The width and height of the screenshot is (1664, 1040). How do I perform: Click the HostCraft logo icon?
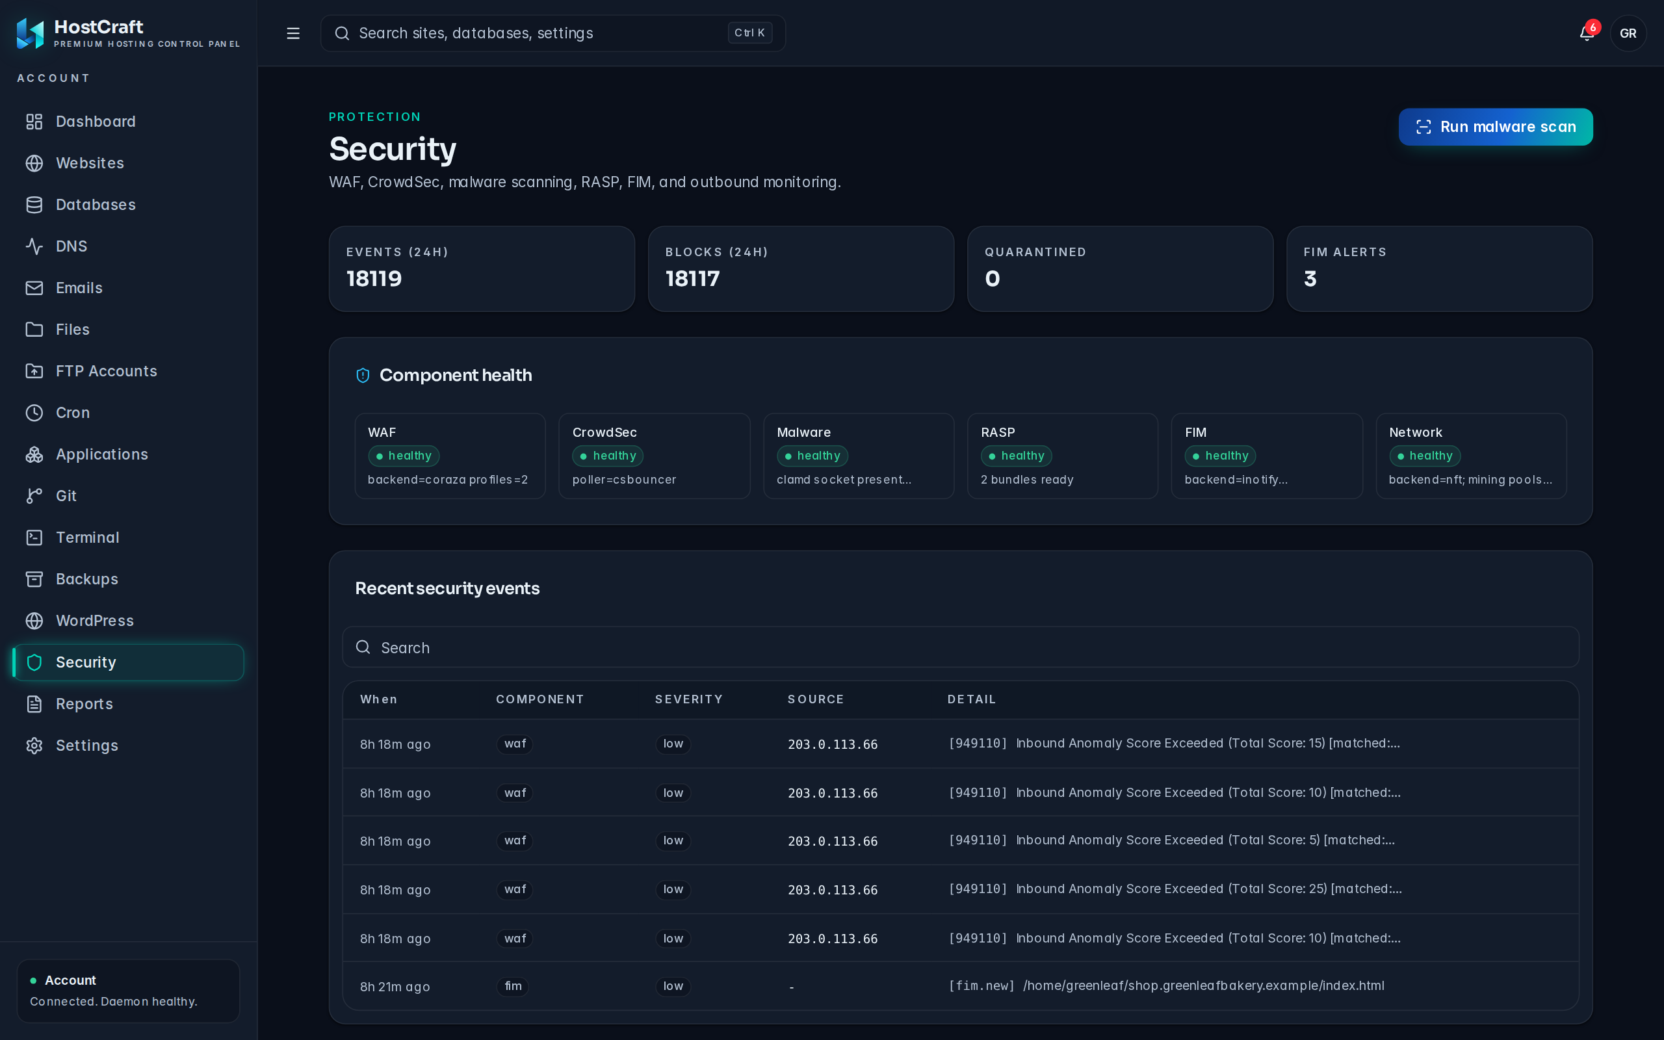(31, 33)
